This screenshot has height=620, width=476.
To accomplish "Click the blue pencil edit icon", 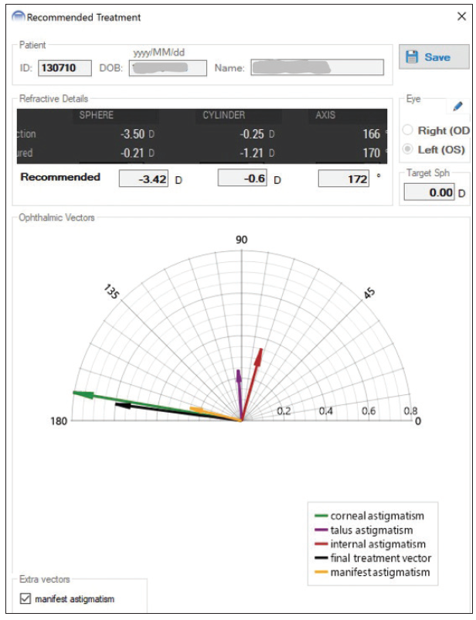I will (457, 106).
